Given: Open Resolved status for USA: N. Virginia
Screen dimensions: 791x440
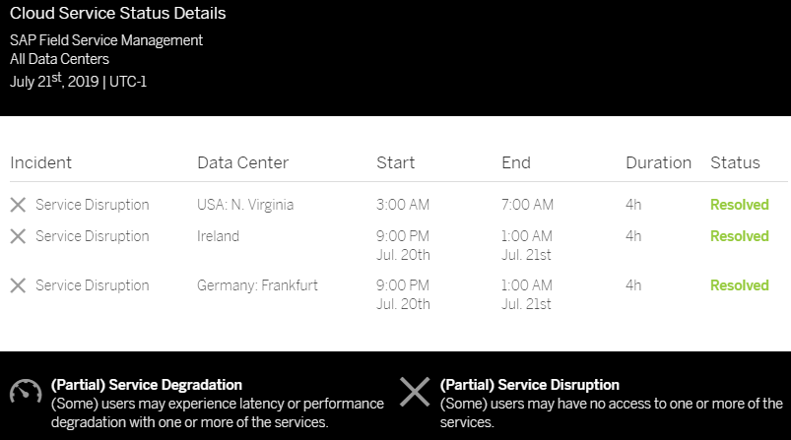Looking at the screenshot, I should pos(740,205).
